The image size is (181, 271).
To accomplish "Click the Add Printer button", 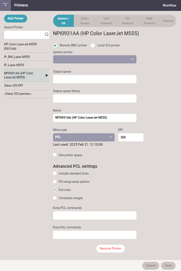I will click(x=16, y=18).
